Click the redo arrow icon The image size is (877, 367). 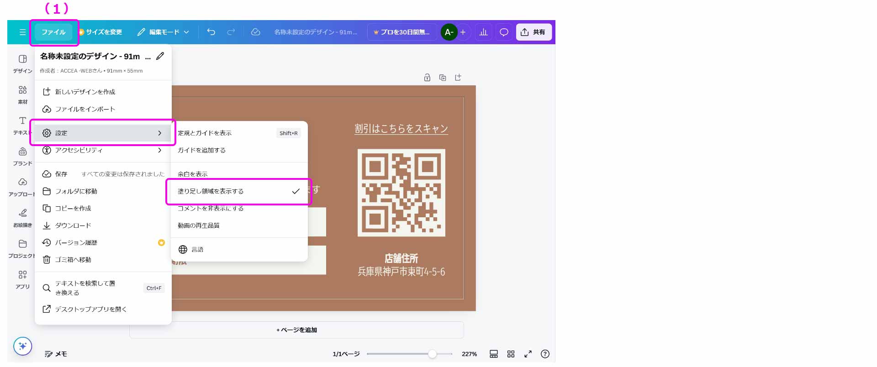coord(231,32)
